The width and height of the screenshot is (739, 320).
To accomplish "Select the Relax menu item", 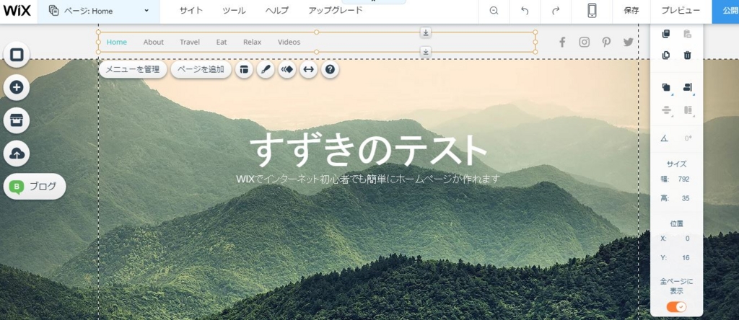I will click(252, 42).
